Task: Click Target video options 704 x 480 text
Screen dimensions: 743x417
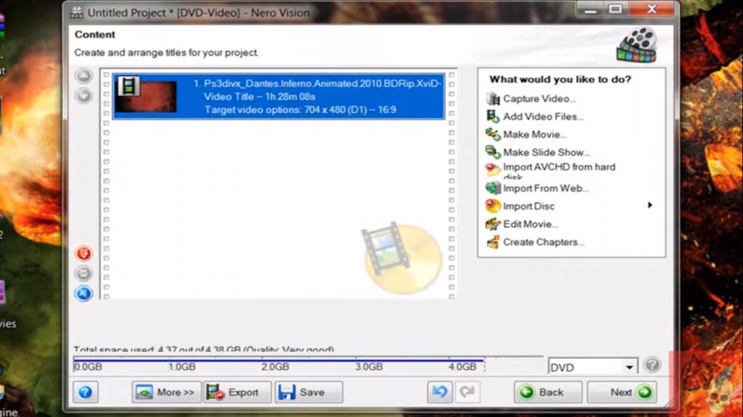Action: (300, 110)
